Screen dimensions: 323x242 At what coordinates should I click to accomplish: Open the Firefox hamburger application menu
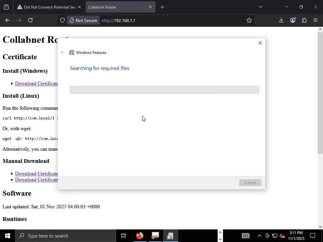[315, 20]
